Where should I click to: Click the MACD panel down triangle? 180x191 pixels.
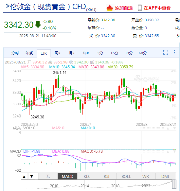[174, 152]
